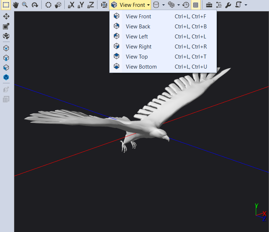
Task: Select View Top menu entry
Action: [x=137, y=57]
